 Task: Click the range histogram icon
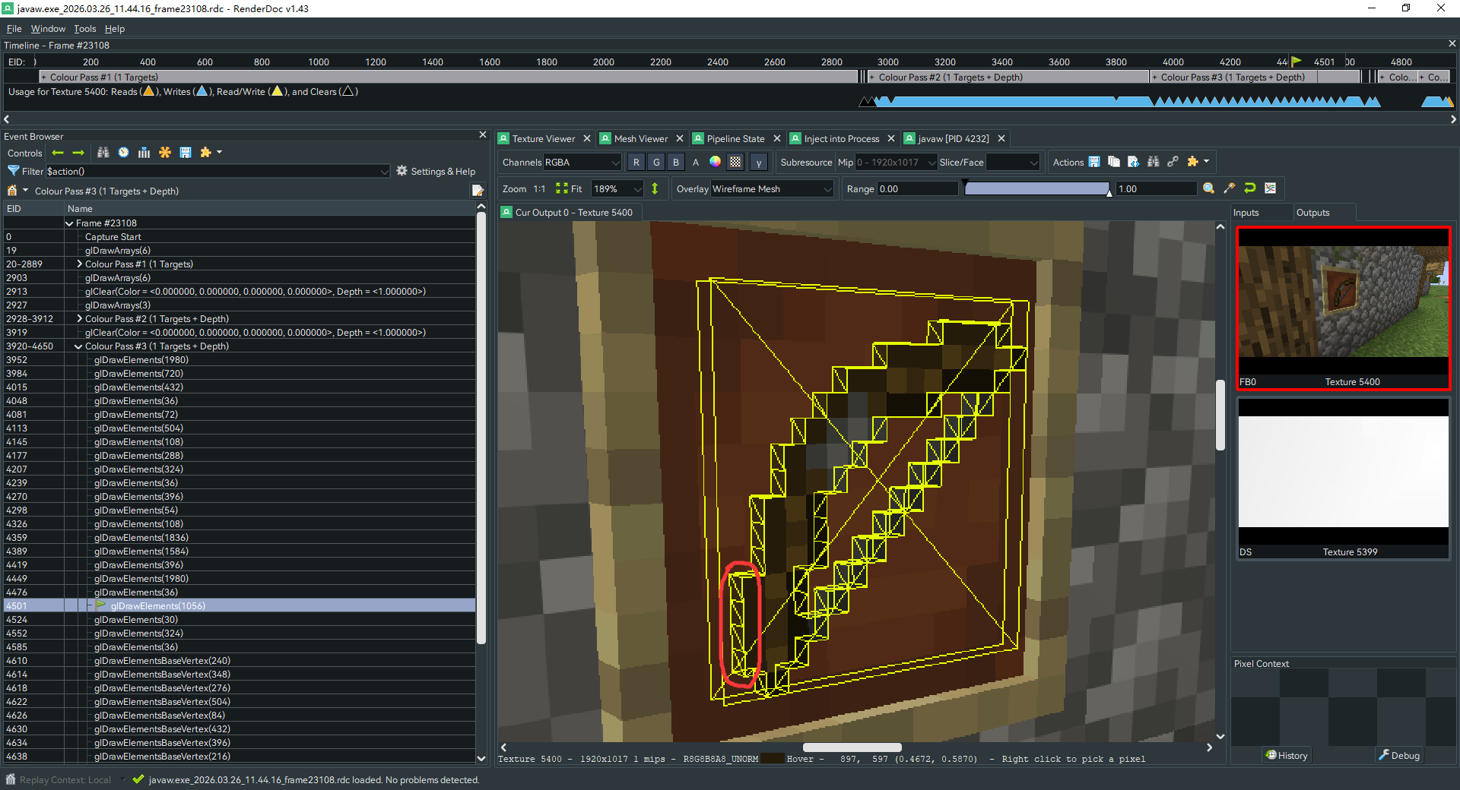click(1270, 188)
